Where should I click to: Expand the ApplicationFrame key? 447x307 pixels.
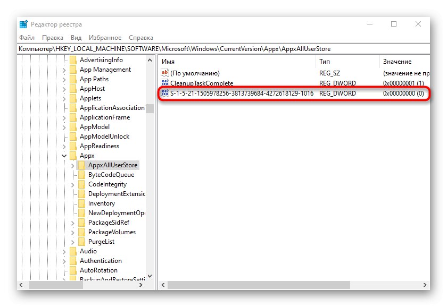[x=64, y=118]
